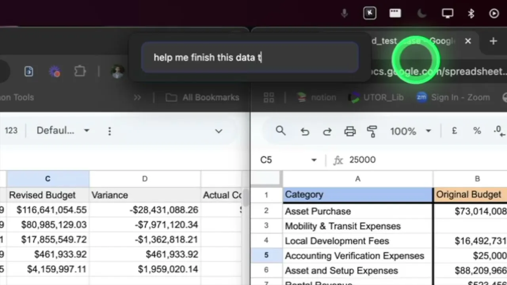
Task: Click the undo arrow icon
Action: point(305,131)
